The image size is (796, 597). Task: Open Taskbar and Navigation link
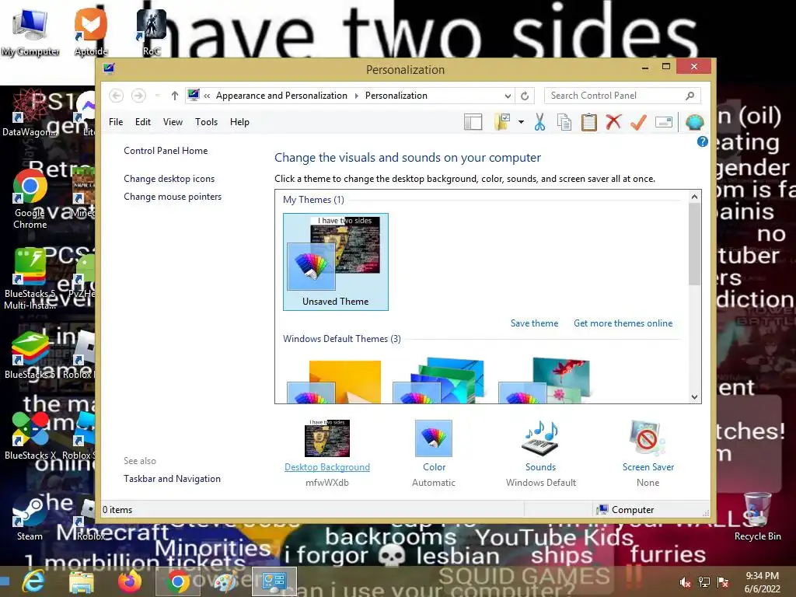click(x=172, y=479)
